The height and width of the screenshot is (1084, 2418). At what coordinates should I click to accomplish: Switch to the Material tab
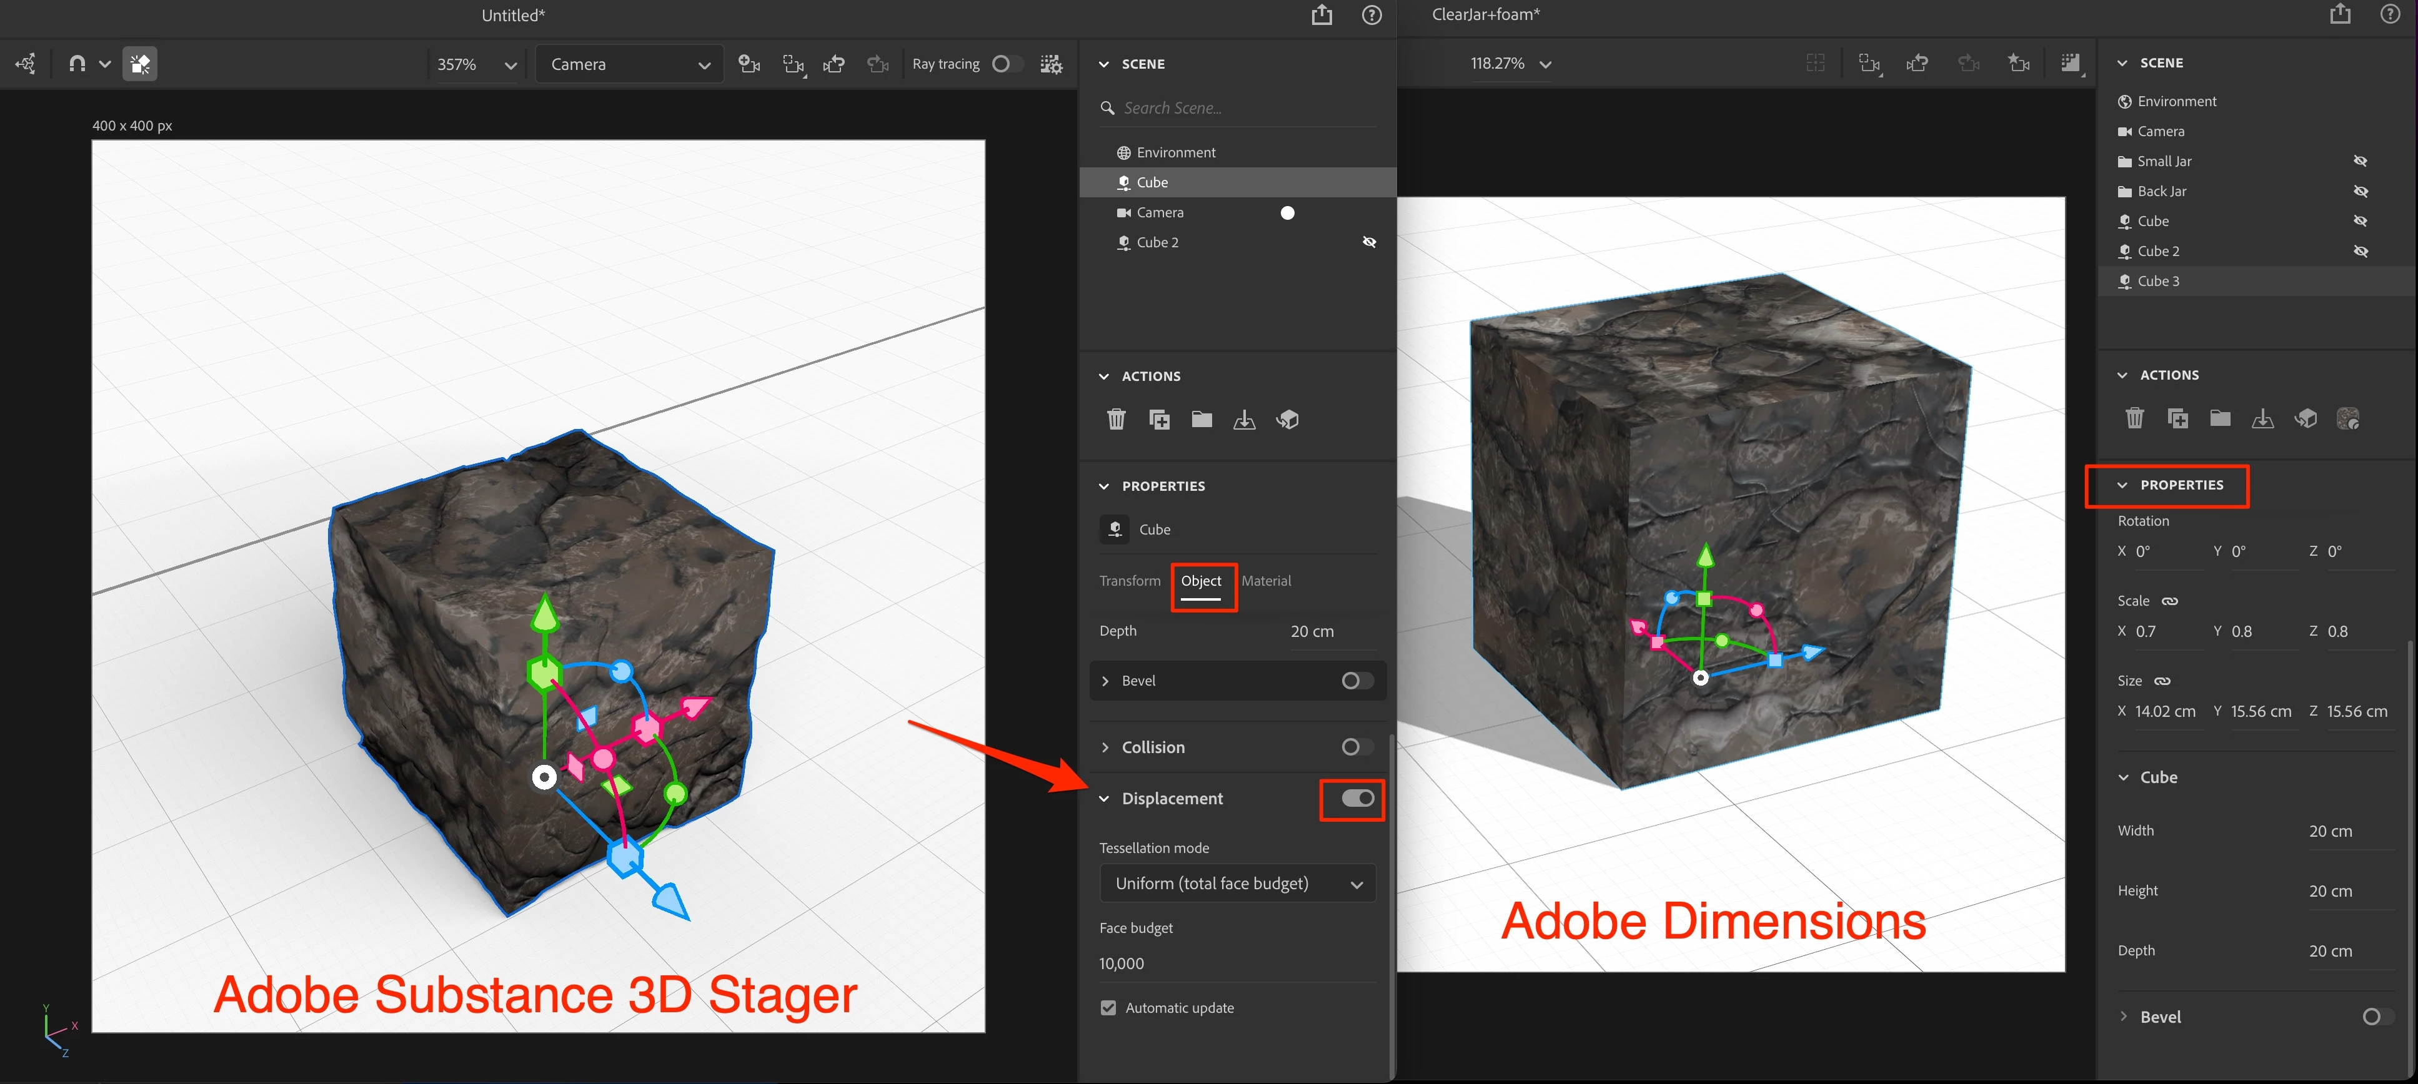[x=1265, y=581]
